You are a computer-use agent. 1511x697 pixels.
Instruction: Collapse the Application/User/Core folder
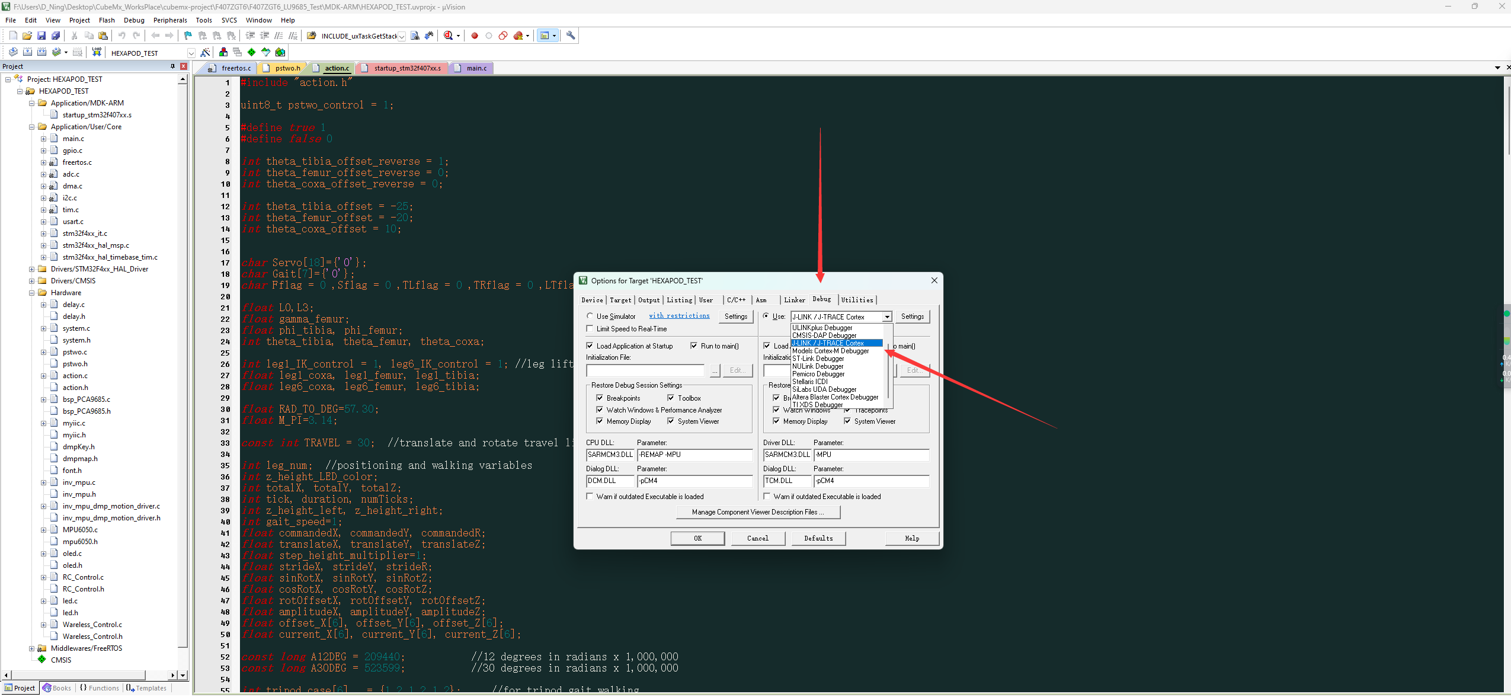click(x=31, y=127)
